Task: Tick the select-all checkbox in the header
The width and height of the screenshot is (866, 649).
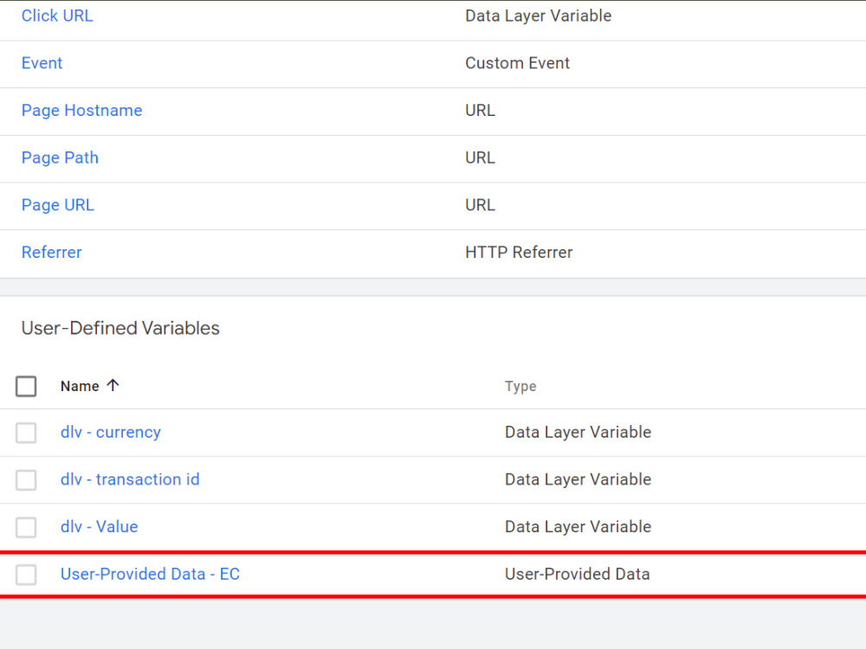Action: click(26, 386)
